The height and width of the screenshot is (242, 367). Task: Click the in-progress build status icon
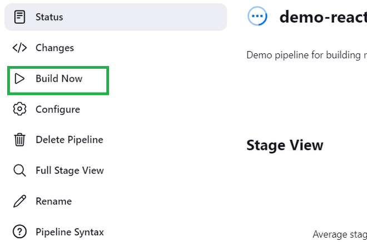(x=257, y=17)
